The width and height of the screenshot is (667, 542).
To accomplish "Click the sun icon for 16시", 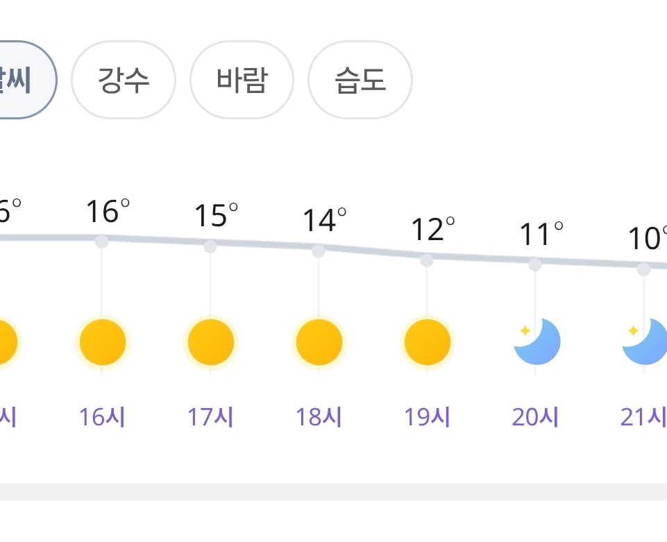I will tap(102, 343).
